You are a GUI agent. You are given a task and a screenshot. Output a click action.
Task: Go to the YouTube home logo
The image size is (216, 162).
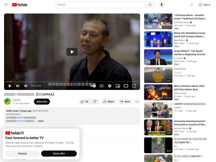pyautogui.click(x=20, y=5)
